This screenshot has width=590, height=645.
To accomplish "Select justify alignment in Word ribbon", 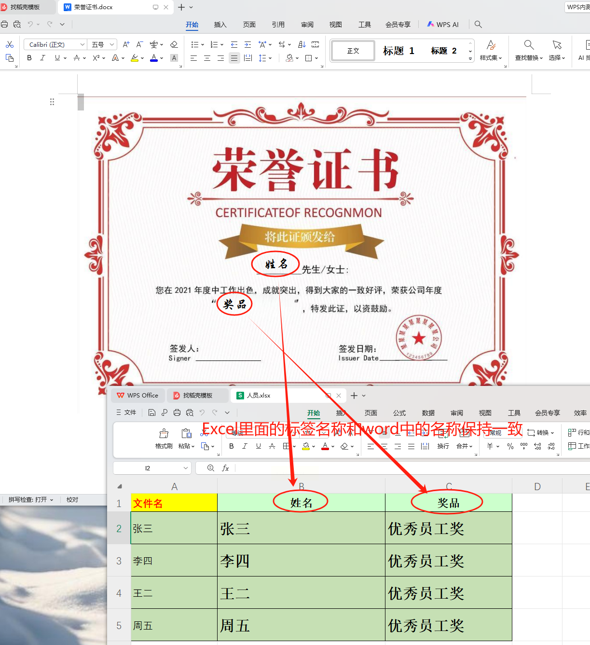I will (x=234, y=58).
